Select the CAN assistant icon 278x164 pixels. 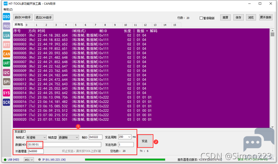(x=7, y=54)
